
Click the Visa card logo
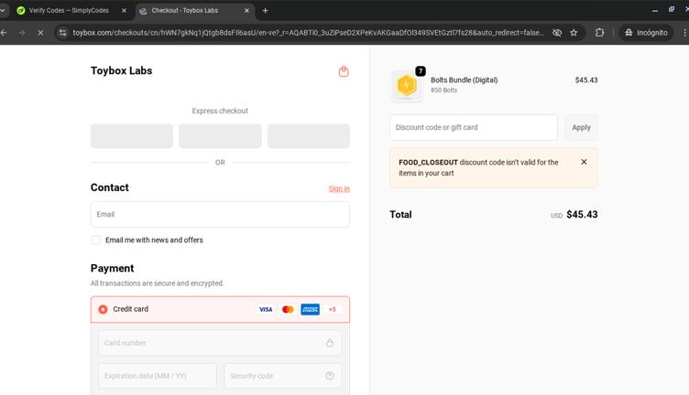pyautogui.click(x=266, y=309)
